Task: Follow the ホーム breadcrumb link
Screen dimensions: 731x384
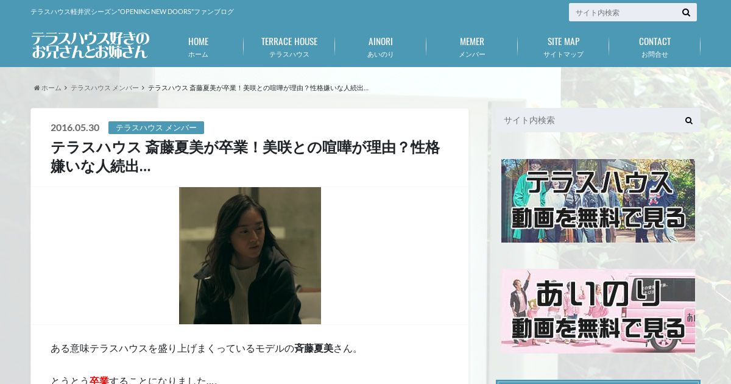Action: (x=51, y=88)
